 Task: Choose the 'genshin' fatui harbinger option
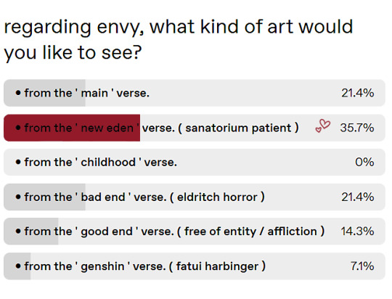point(195,266)
